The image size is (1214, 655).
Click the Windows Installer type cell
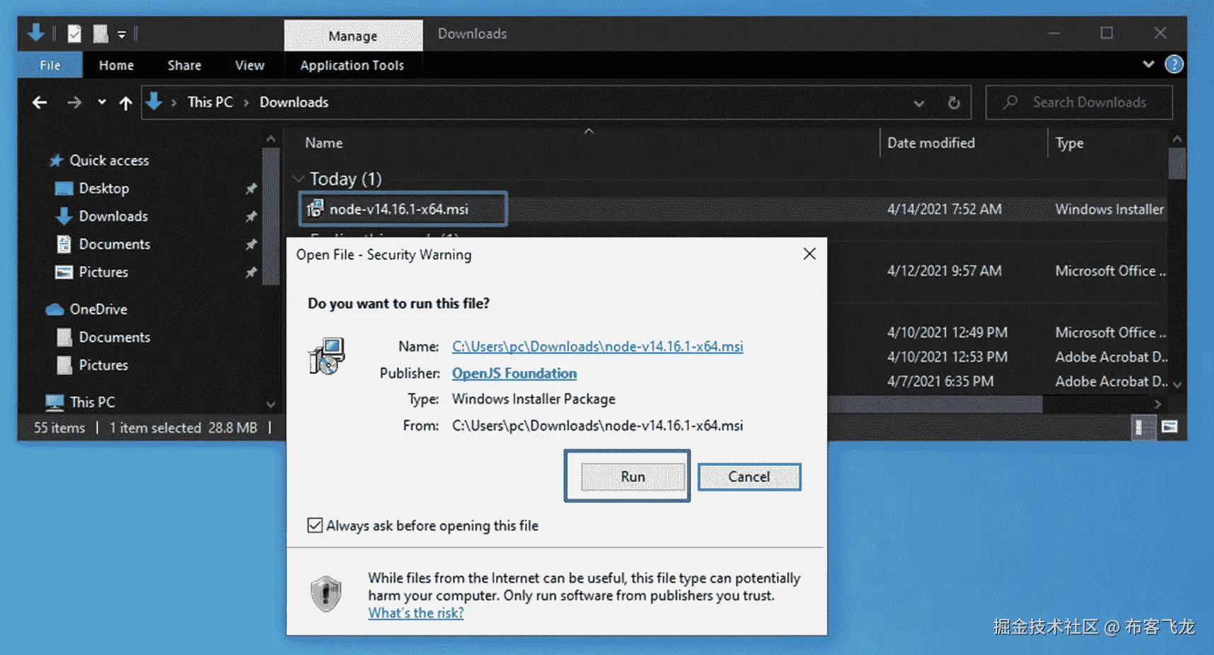[x=1109, y=209]
